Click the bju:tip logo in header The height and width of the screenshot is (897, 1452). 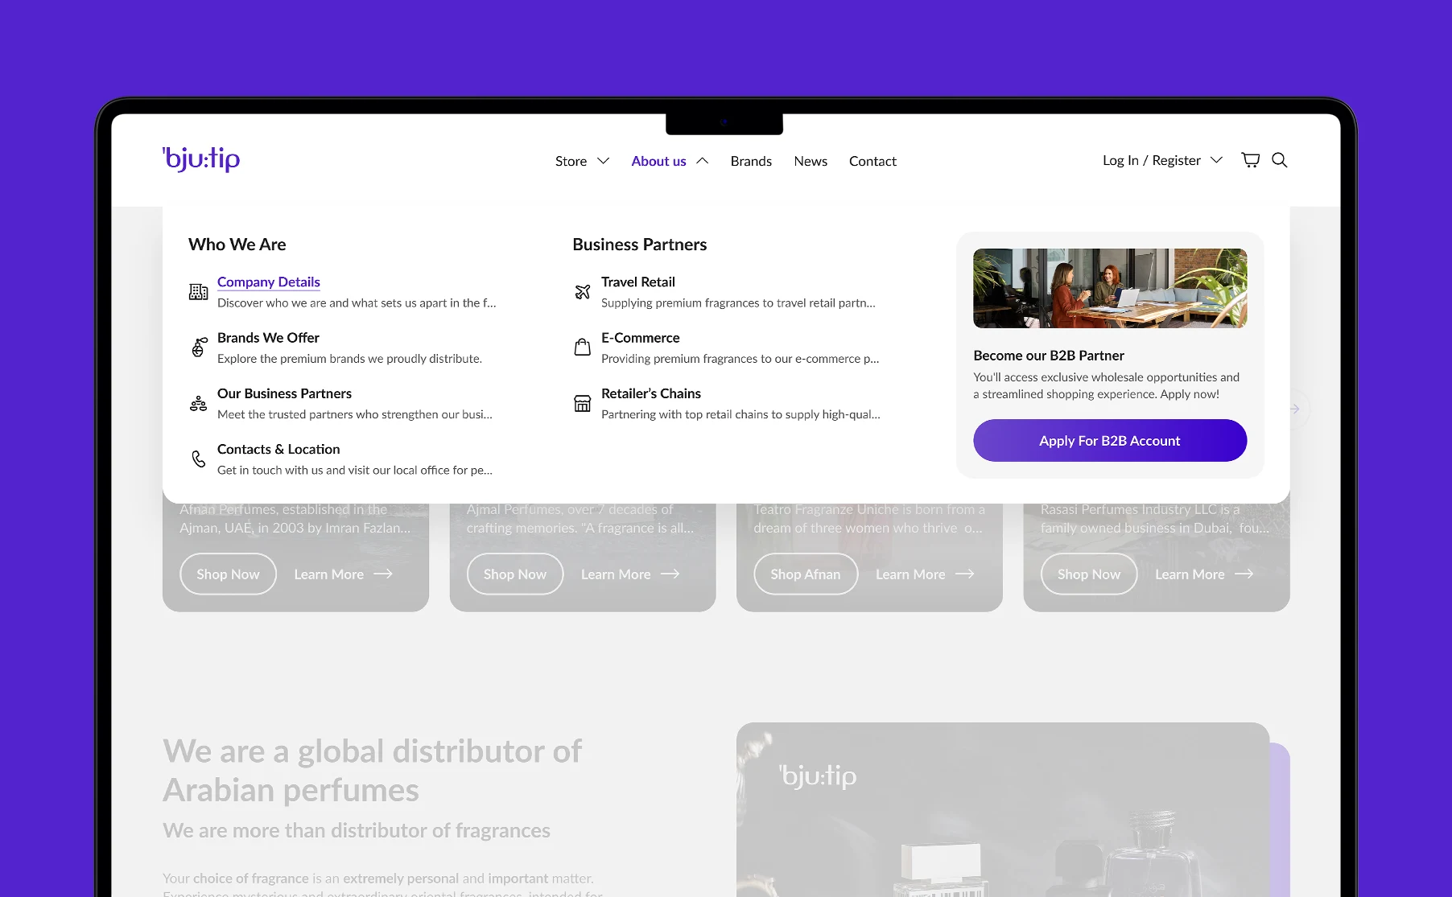(201, 159)
